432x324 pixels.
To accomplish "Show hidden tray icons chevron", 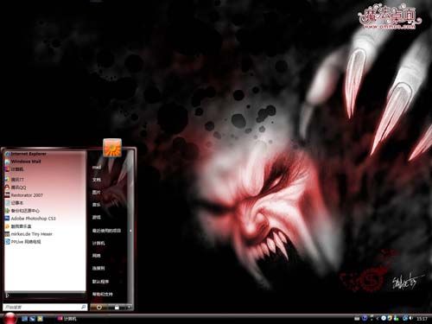I will click(x=378, y=318).
